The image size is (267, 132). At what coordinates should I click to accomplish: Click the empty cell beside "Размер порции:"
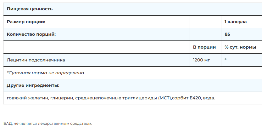[205, 22]
